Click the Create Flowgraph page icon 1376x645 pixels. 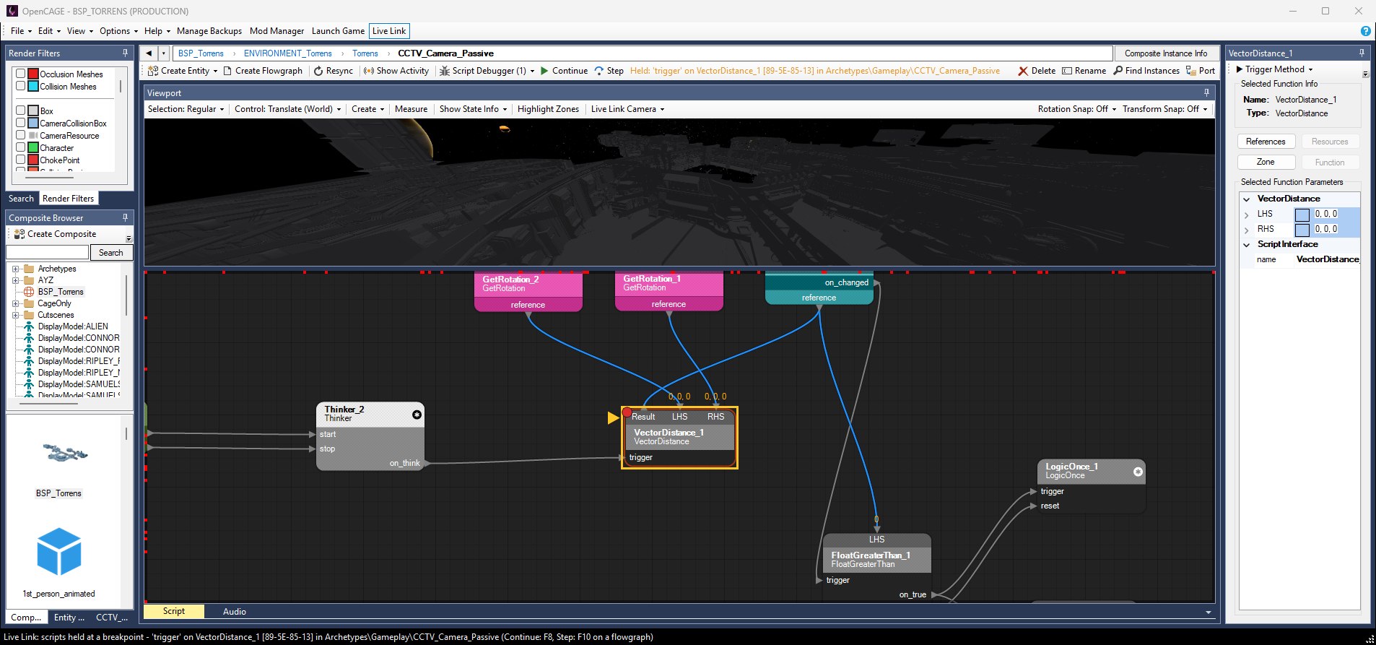coord(227,71)
